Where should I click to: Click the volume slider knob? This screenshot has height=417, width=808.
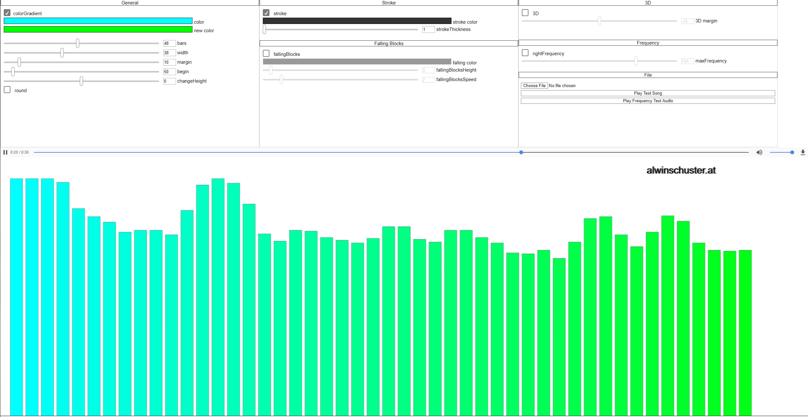point(792,152)
